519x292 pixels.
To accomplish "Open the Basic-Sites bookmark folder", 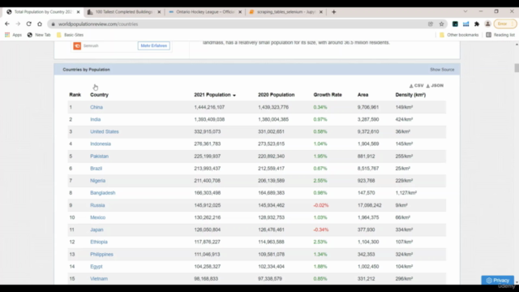I will (x=70, y=35).
